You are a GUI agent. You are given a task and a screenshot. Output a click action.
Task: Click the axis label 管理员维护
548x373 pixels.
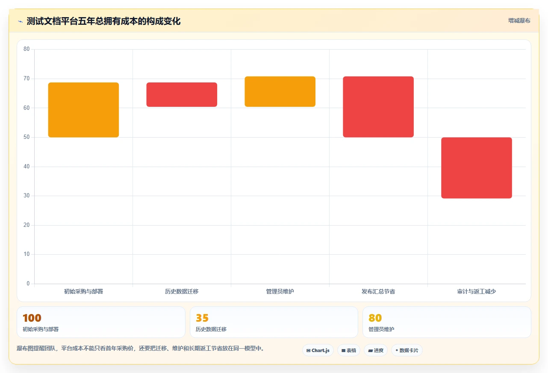[280, 291]
